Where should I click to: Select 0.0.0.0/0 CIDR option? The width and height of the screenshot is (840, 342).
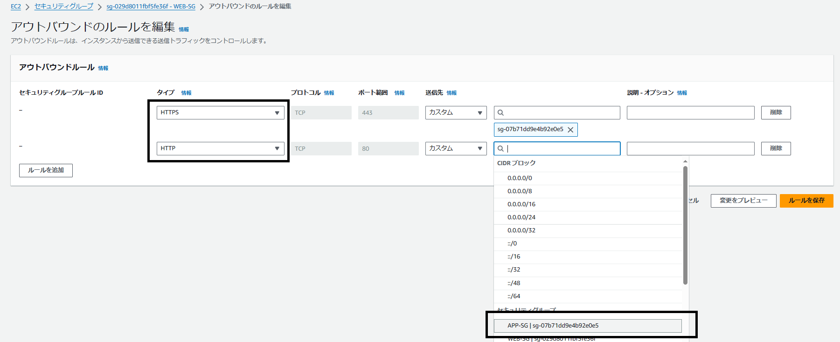pyautogui.click(x=588, y=178)
